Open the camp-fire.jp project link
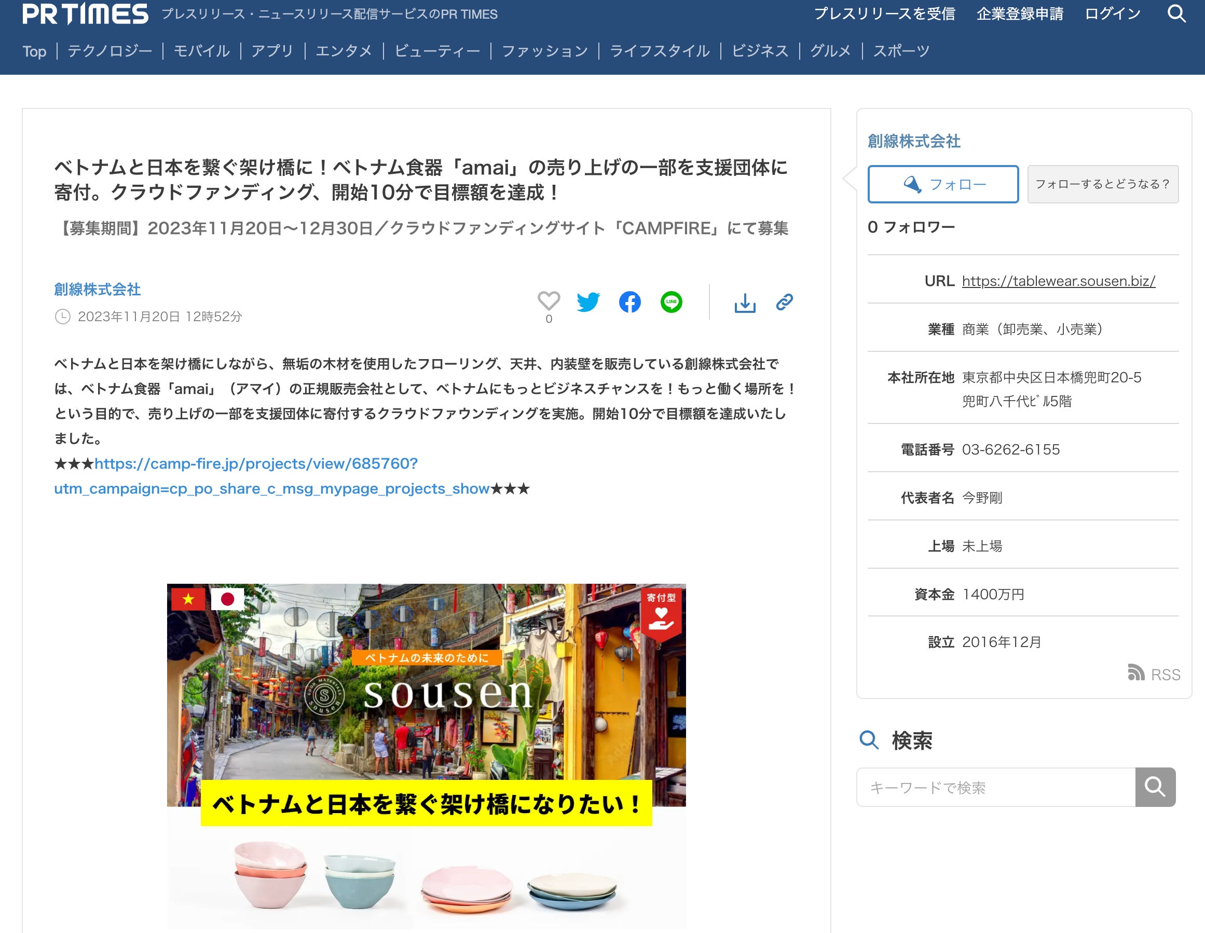This screenshot has height=933, width=1205. click(x=256, y=463)
